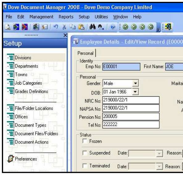
Task: Click the binoculars find icon
Action: click(x=93, y=27)
